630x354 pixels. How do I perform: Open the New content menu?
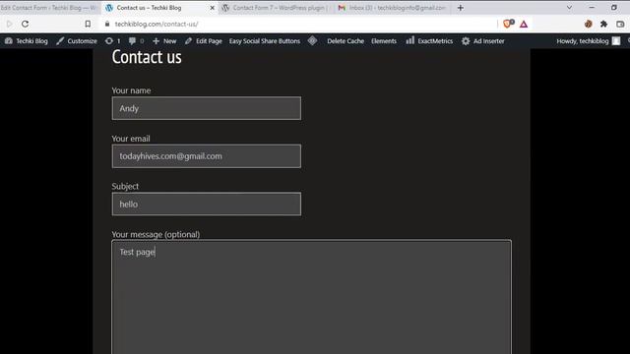[x=164, y=41]
